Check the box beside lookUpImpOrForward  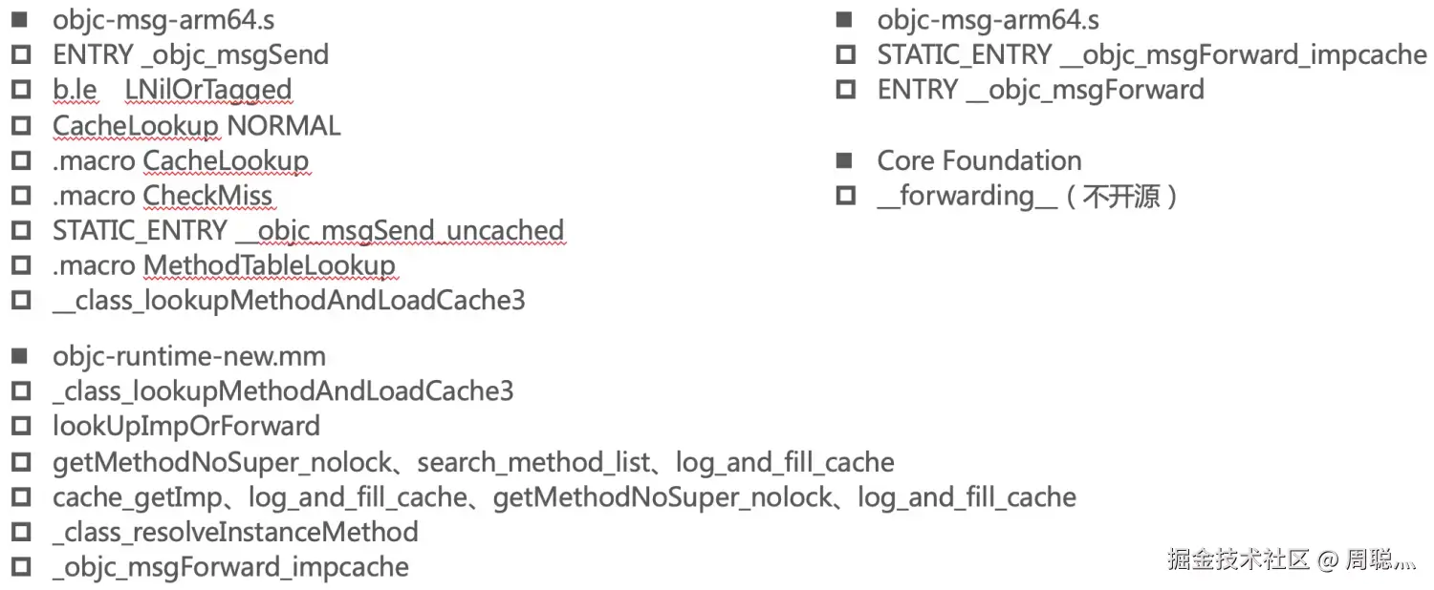click(x=20, y=426)
